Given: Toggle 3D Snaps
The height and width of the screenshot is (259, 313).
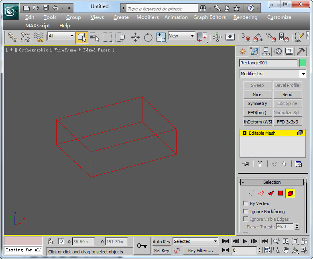Looking at the screenshot, I should point(245,37).
